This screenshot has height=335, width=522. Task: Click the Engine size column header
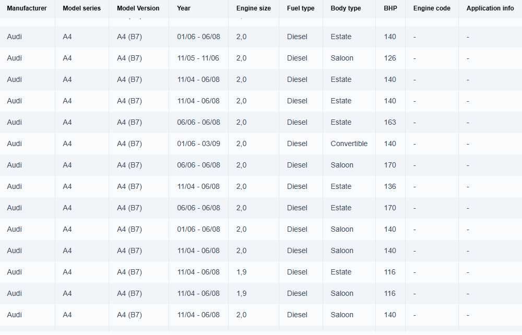click(253, 8)
